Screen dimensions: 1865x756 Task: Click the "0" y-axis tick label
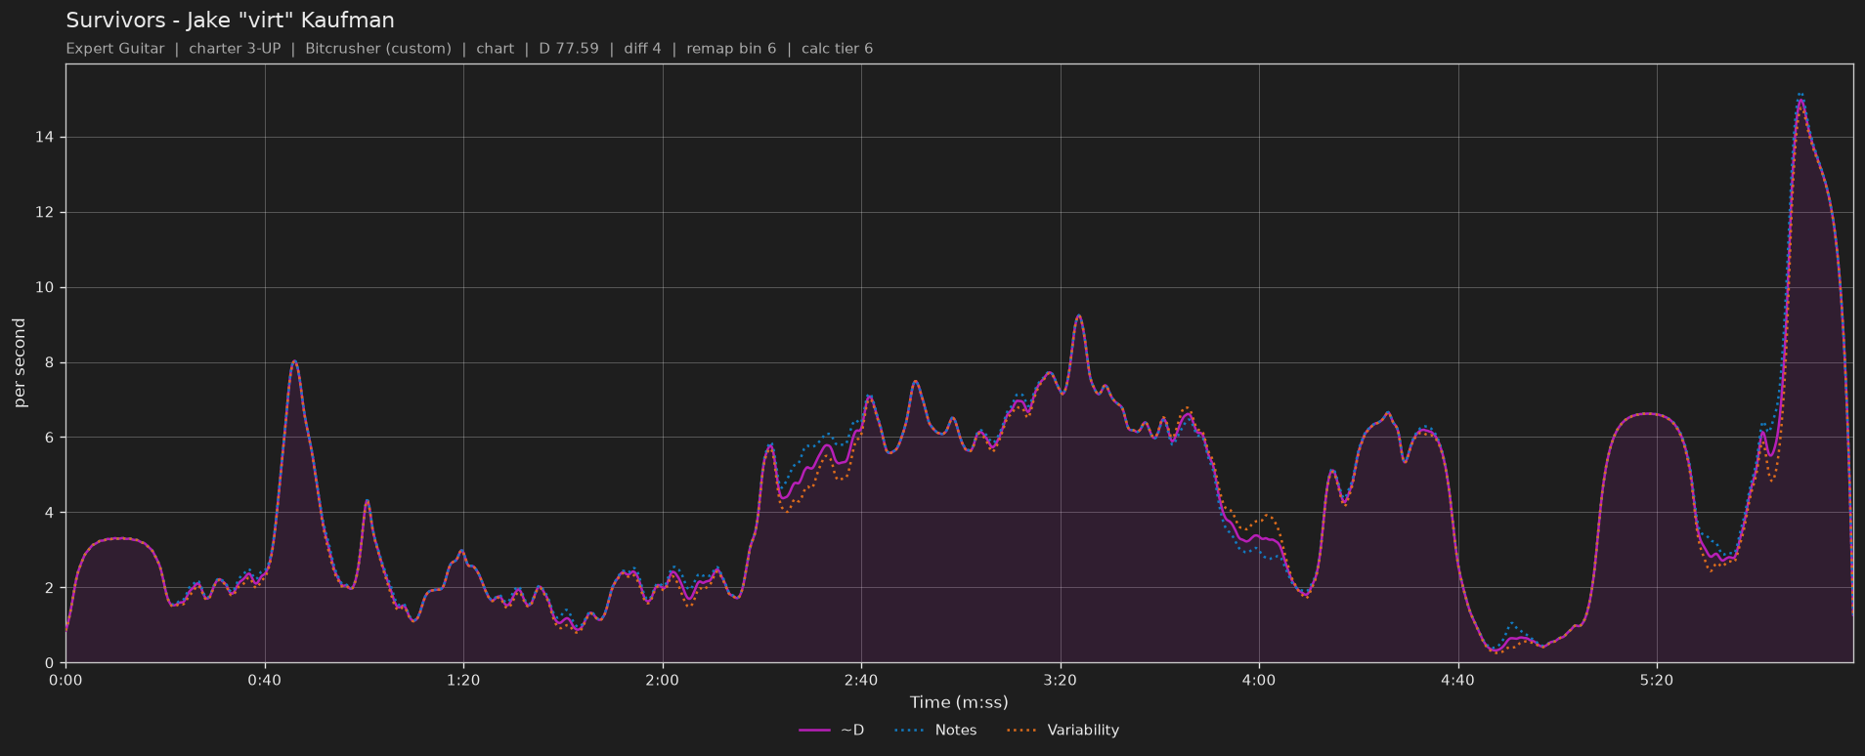tap(52, 663)
